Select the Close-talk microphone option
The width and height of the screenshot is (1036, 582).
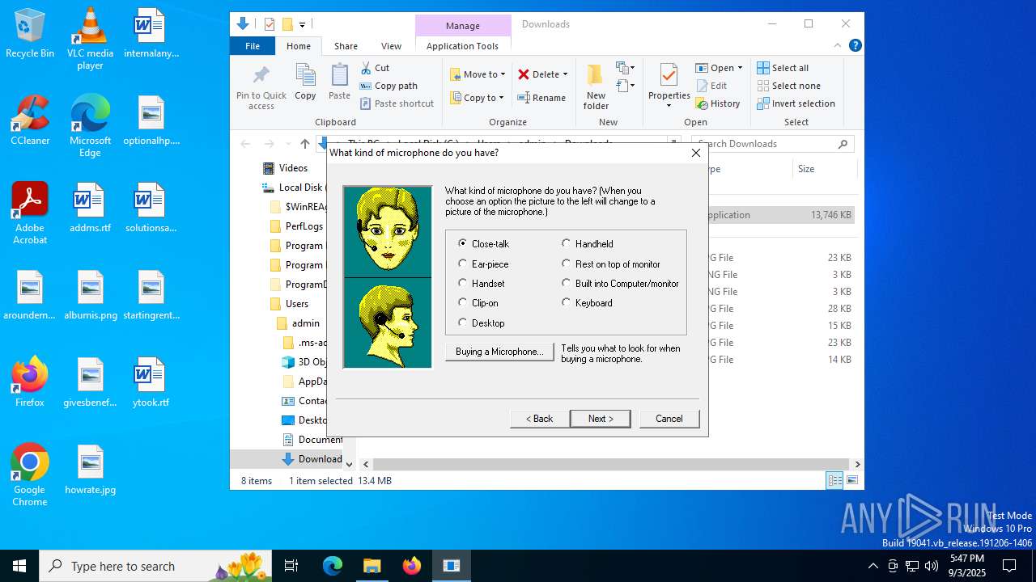click(x=484, y=243)
